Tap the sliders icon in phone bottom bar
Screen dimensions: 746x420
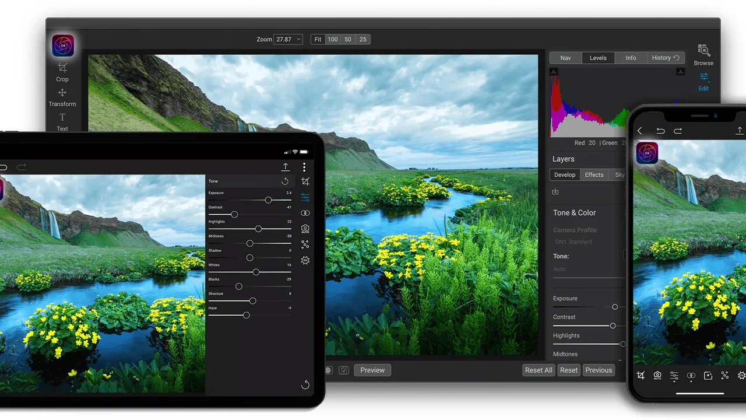click(674, 376)
